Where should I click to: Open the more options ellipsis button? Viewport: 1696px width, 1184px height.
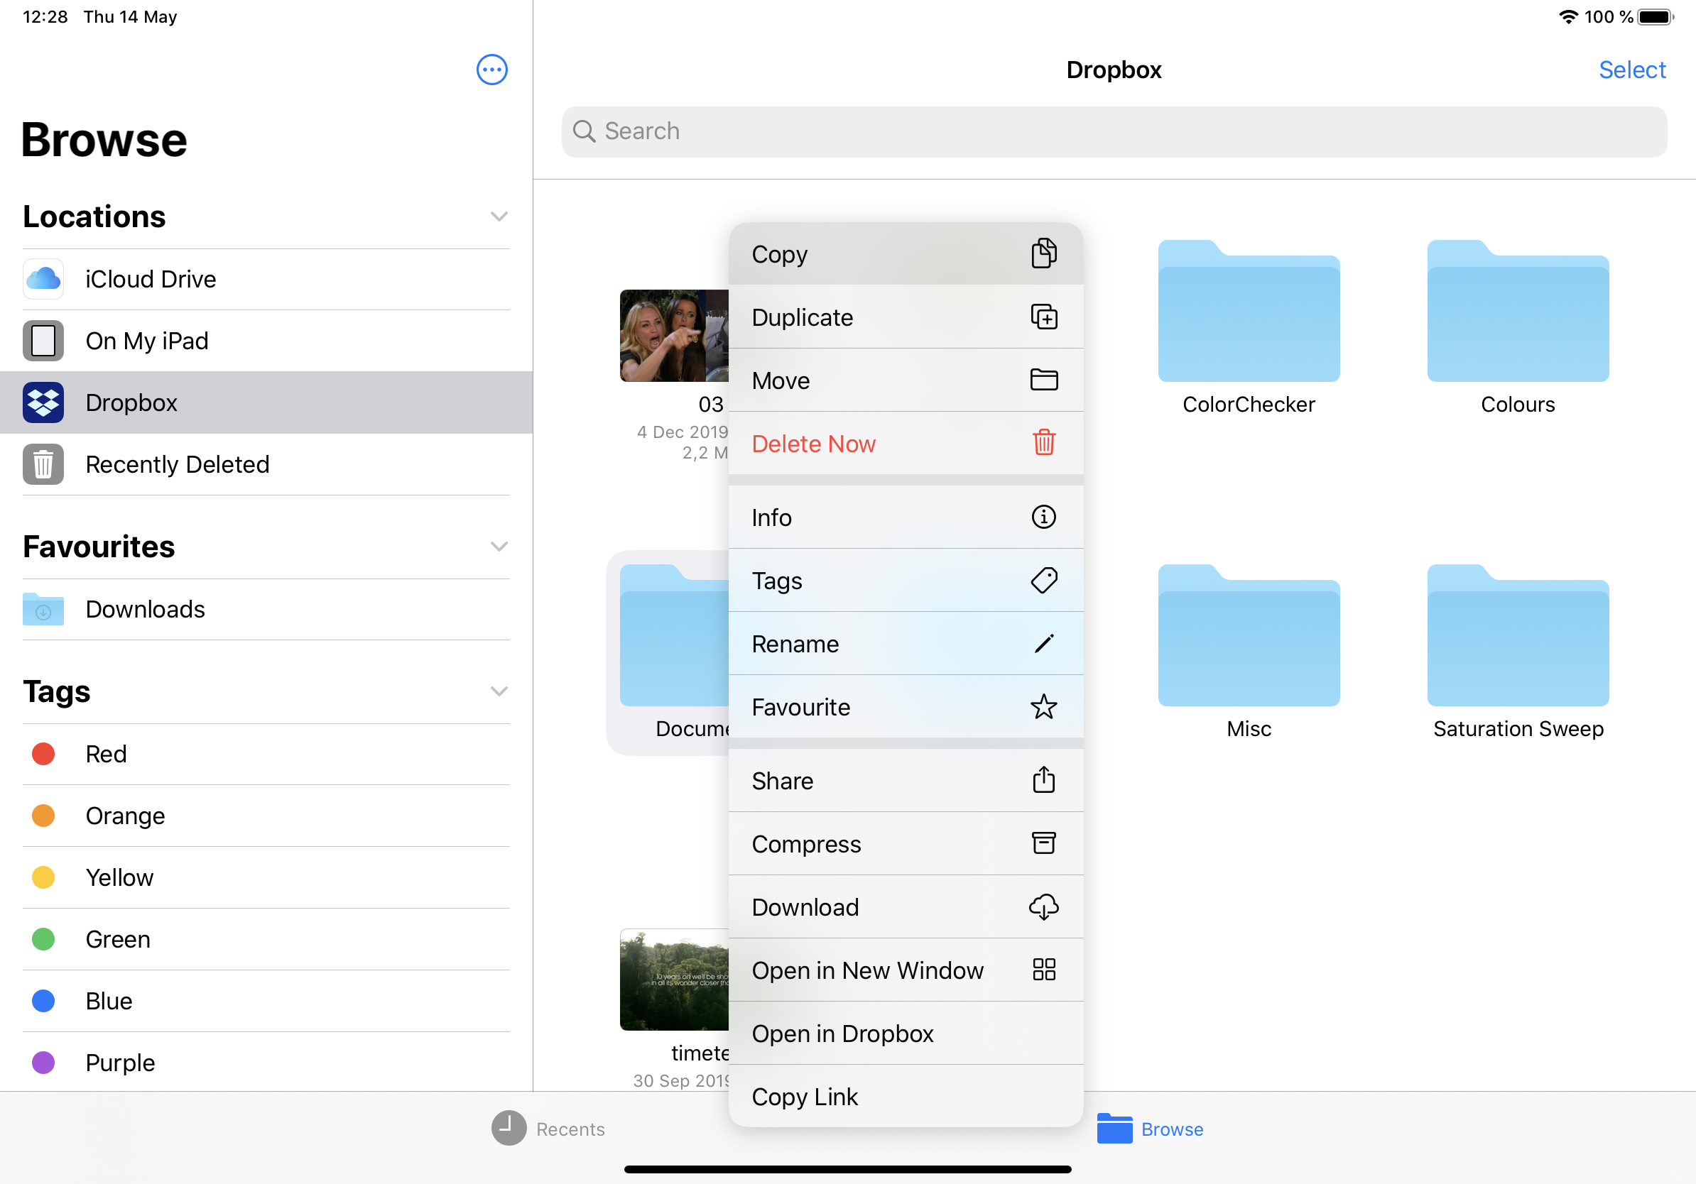492,70
